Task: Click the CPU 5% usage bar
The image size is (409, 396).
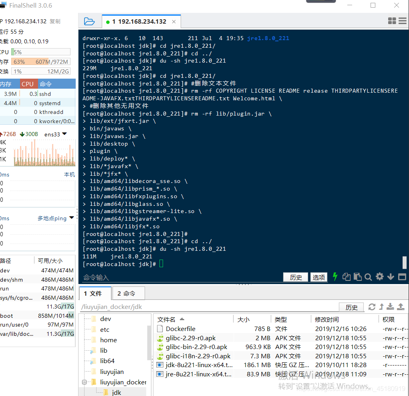Action: [41, 52]
